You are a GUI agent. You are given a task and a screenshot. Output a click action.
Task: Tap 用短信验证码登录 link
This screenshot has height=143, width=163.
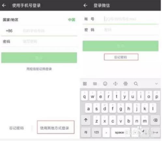(x=39, y=69)
